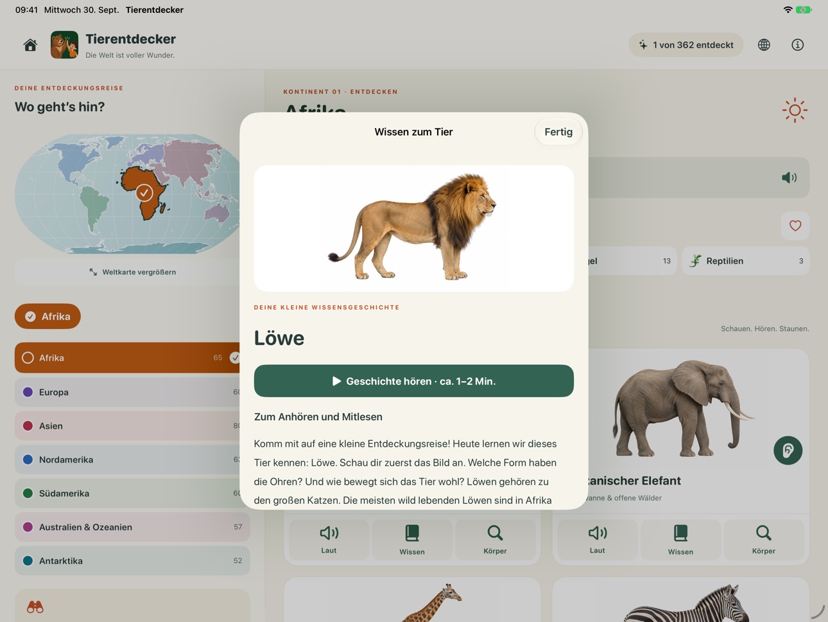Play 'Geschichte hören · ca. 1–2 Min.'

pyautogui.click(x=414, y=381)
